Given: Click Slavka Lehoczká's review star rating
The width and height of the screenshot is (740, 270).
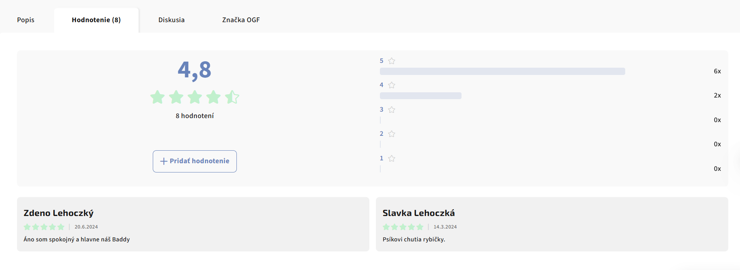Looking at the screenshot, I should (x=403, y=227).
